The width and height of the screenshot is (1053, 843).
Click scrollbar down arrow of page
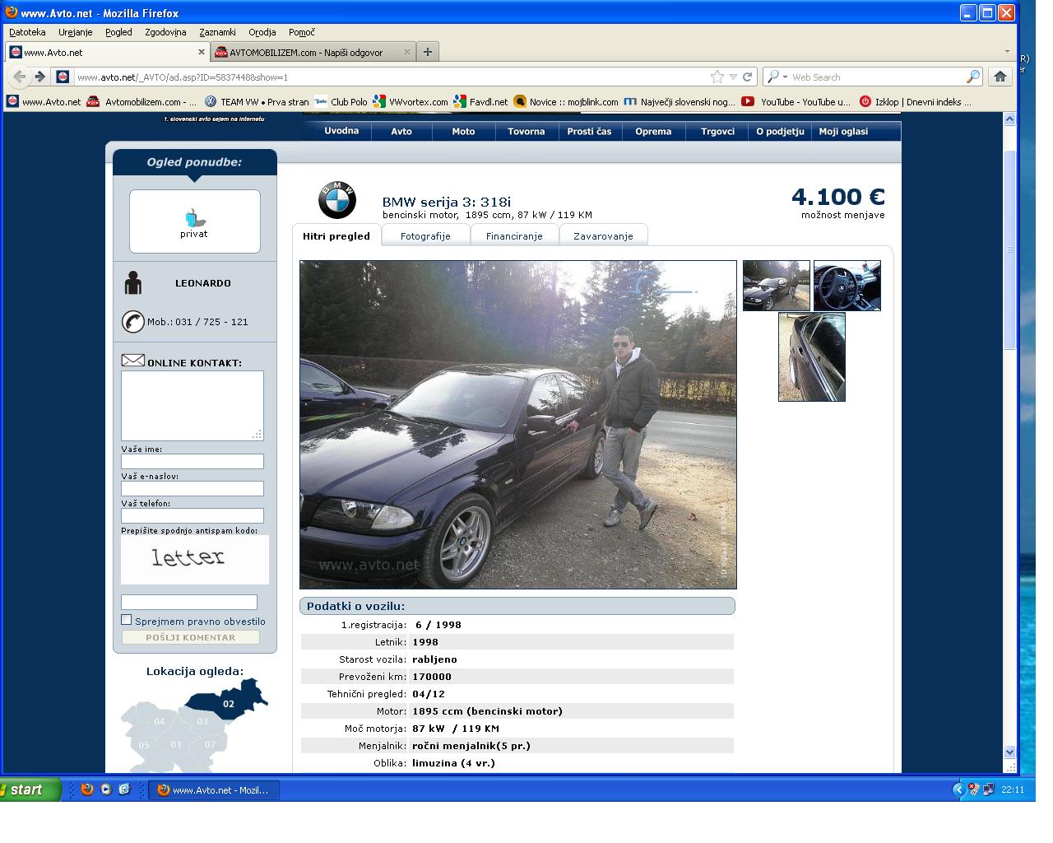[1009, 752]
